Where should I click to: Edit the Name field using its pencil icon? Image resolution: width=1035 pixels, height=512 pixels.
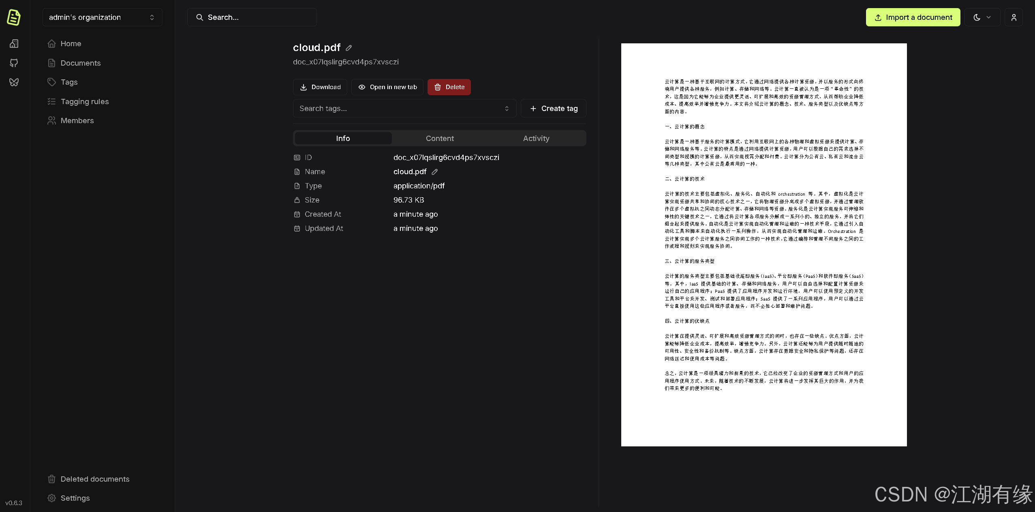coord(434,172)
